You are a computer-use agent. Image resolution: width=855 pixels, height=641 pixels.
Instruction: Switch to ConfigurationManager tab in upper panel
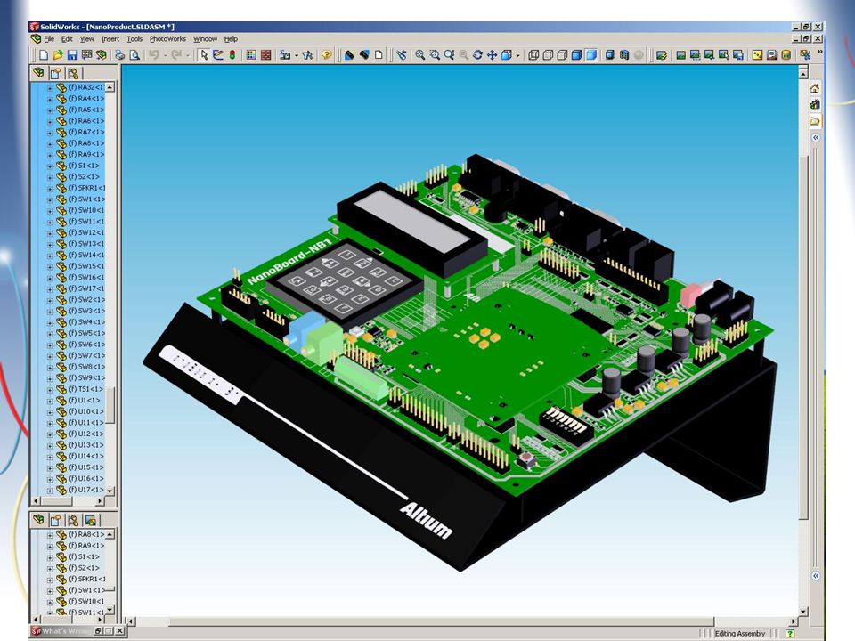coord(73,73)
